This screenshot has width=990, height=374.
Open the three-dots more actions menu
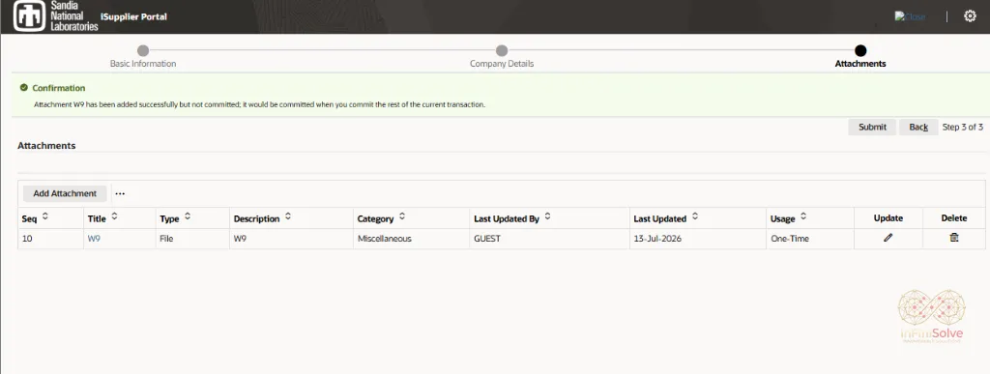(x=120, y=193)
